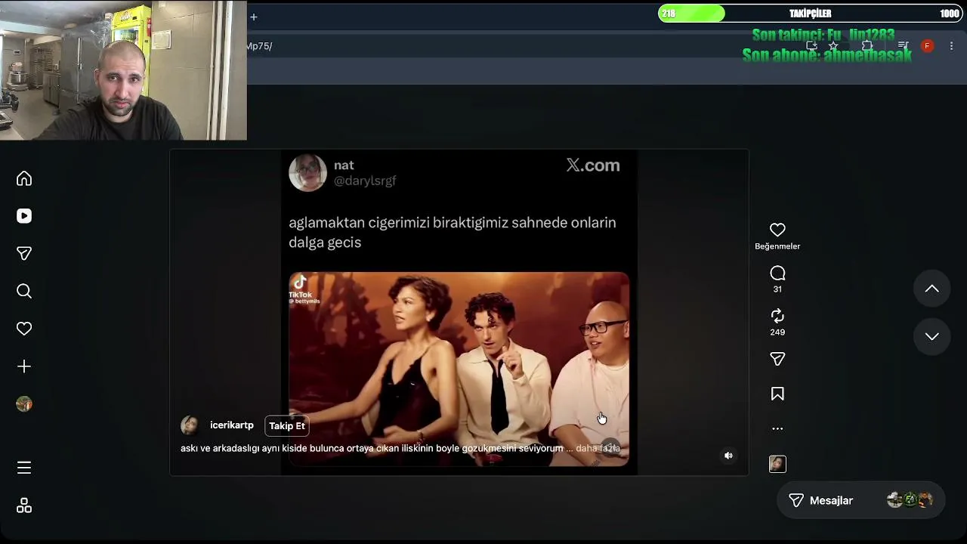Follow icerikartp with Takip Et button
Image resolution: width=967 pixels, height=544 pixels.
point(287,426)
